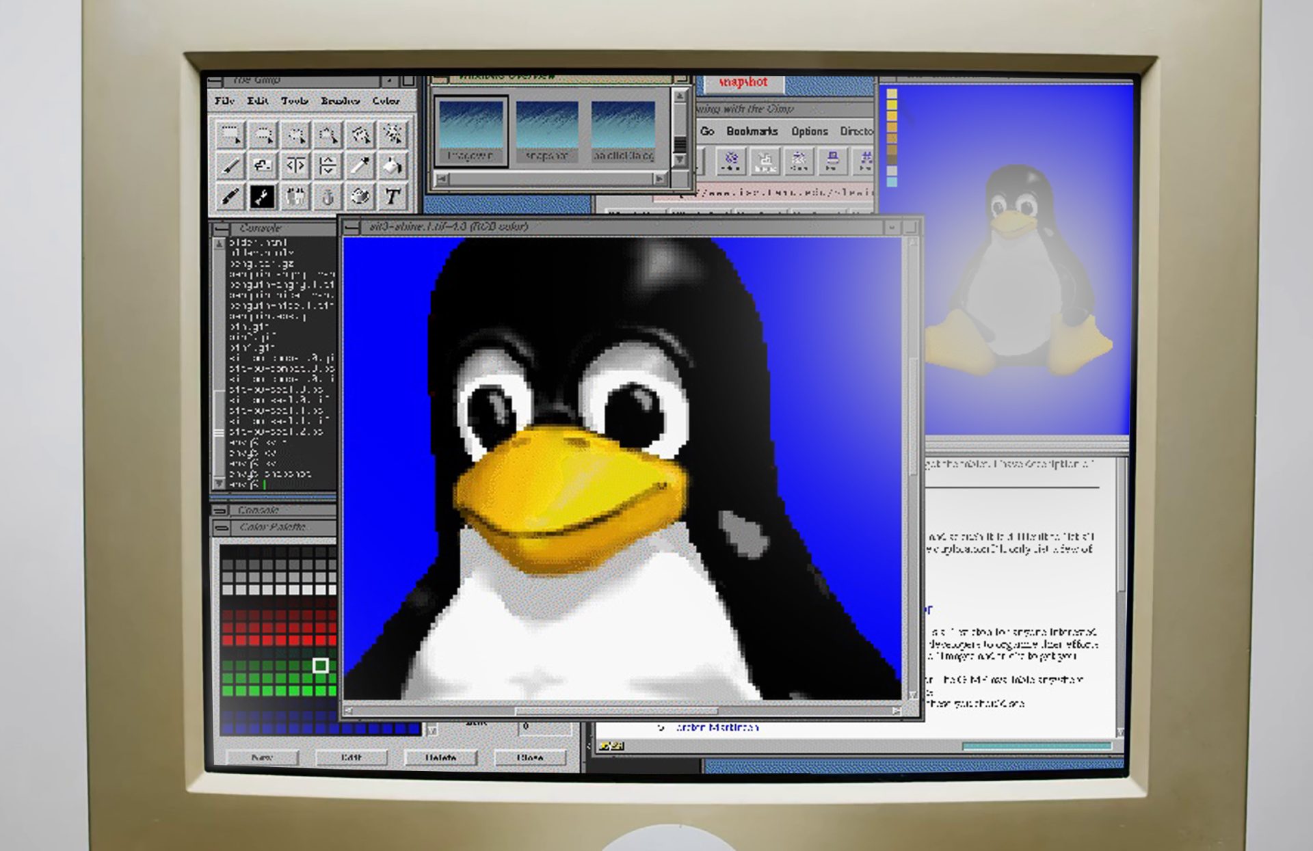
Task: Open the penguin image window menu button
Action: click(352, 228)
